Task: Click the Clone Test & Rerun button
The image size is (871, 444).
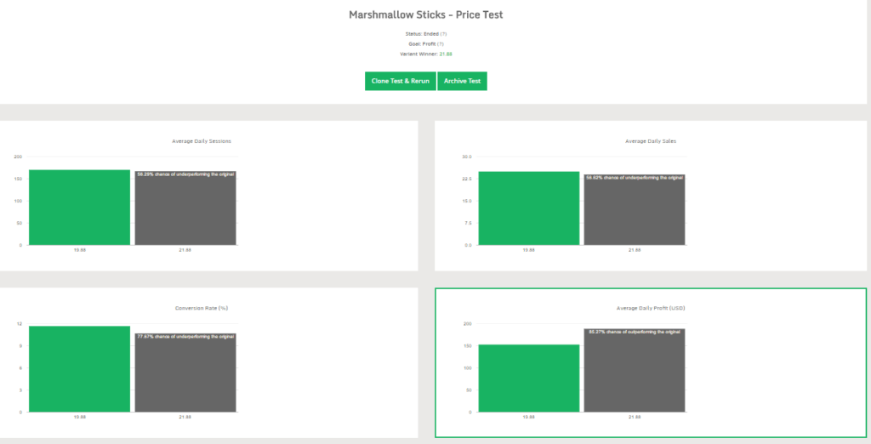Action: 400,81
